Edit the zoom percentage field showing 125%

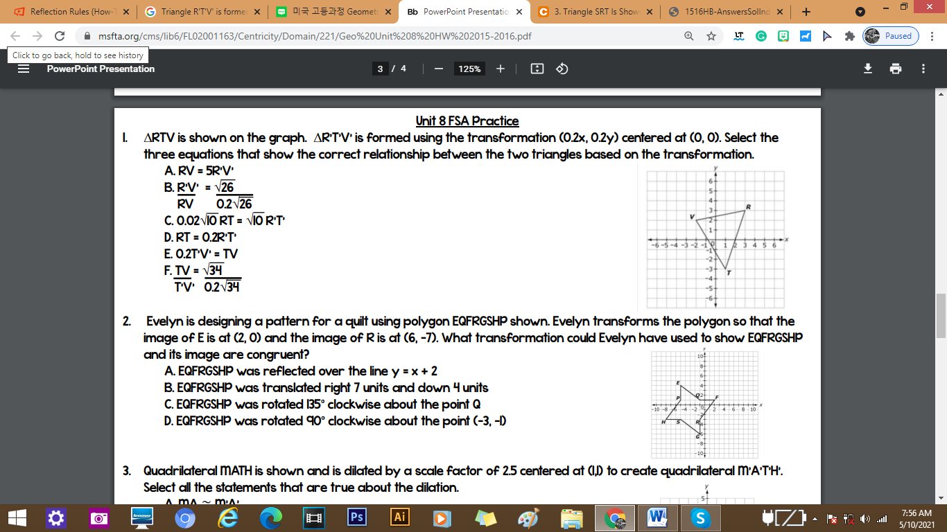pos(469,69)
